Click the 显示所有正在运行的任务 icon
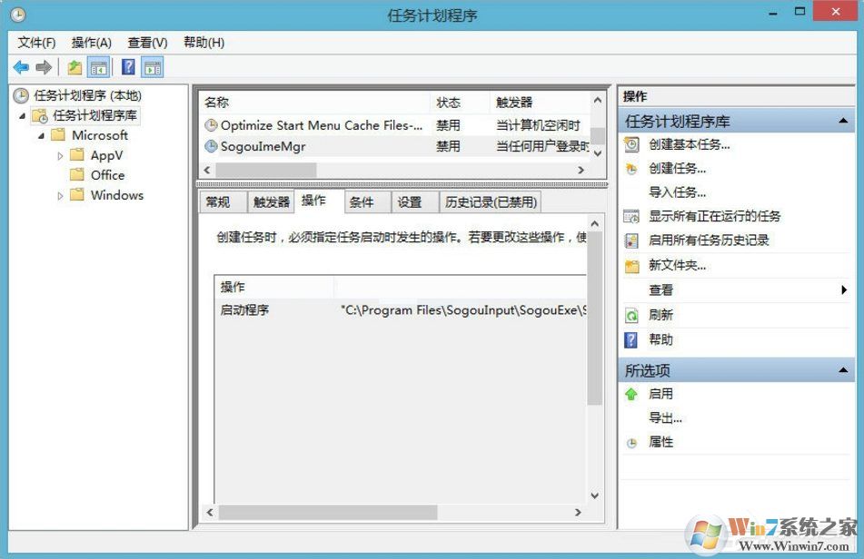Viewport: 864px width, 559px height. 631,216
